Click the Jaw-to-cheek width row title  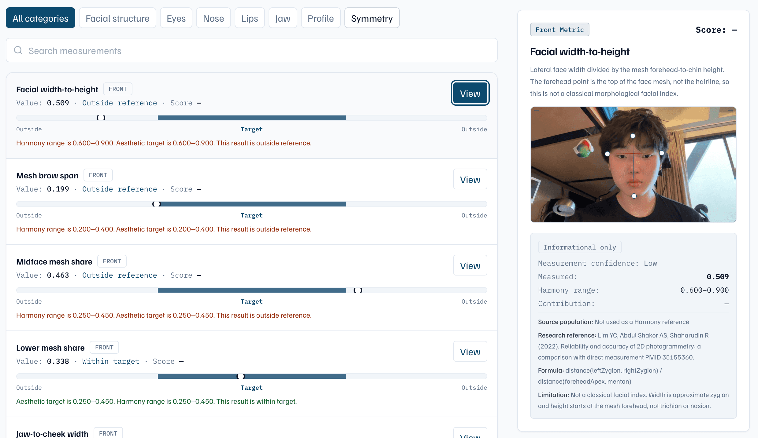coord(52,434)
